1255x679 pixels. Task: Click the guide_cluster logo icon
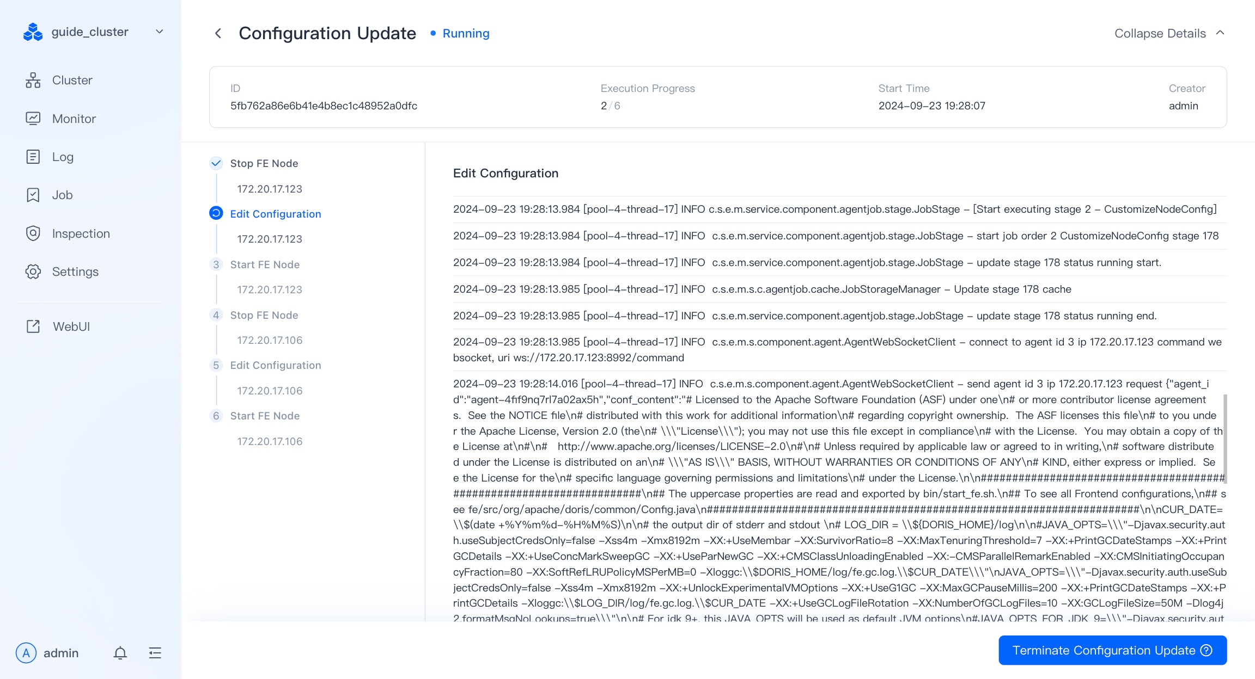click(33, 32)
